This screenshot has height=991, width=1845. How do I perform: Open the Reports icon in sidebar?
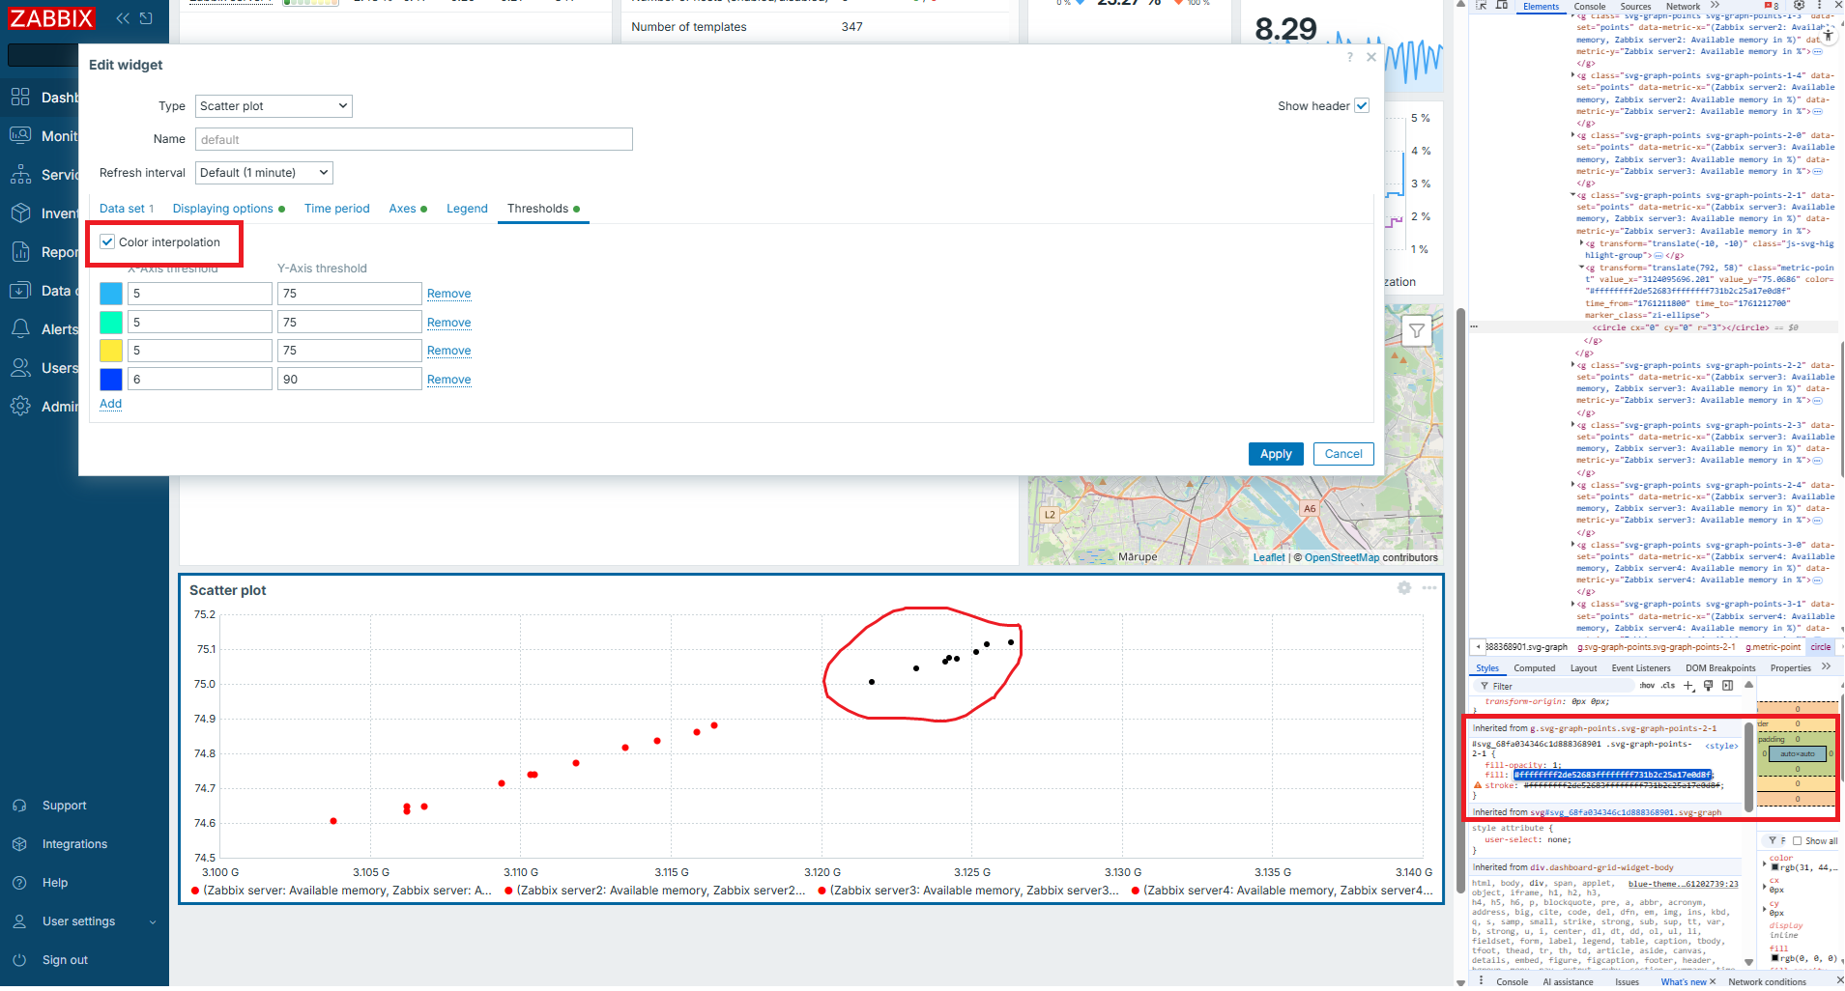pyautogui.click(x=20, y=252)
